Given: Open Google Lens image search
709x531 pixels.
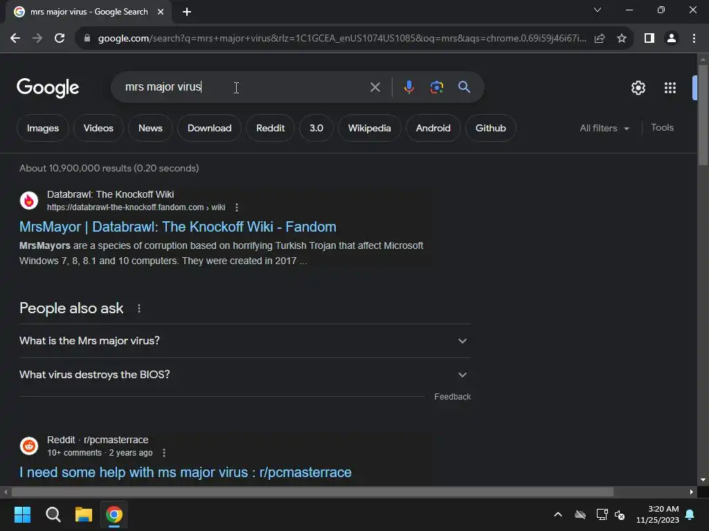Looking at the screenshot, I should click(436, 87).
